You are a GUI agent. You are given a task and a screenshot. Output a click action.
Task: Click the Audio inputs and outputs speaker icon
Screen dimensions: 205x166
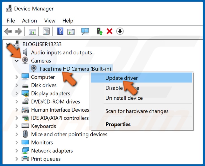[x=25, y=52]
